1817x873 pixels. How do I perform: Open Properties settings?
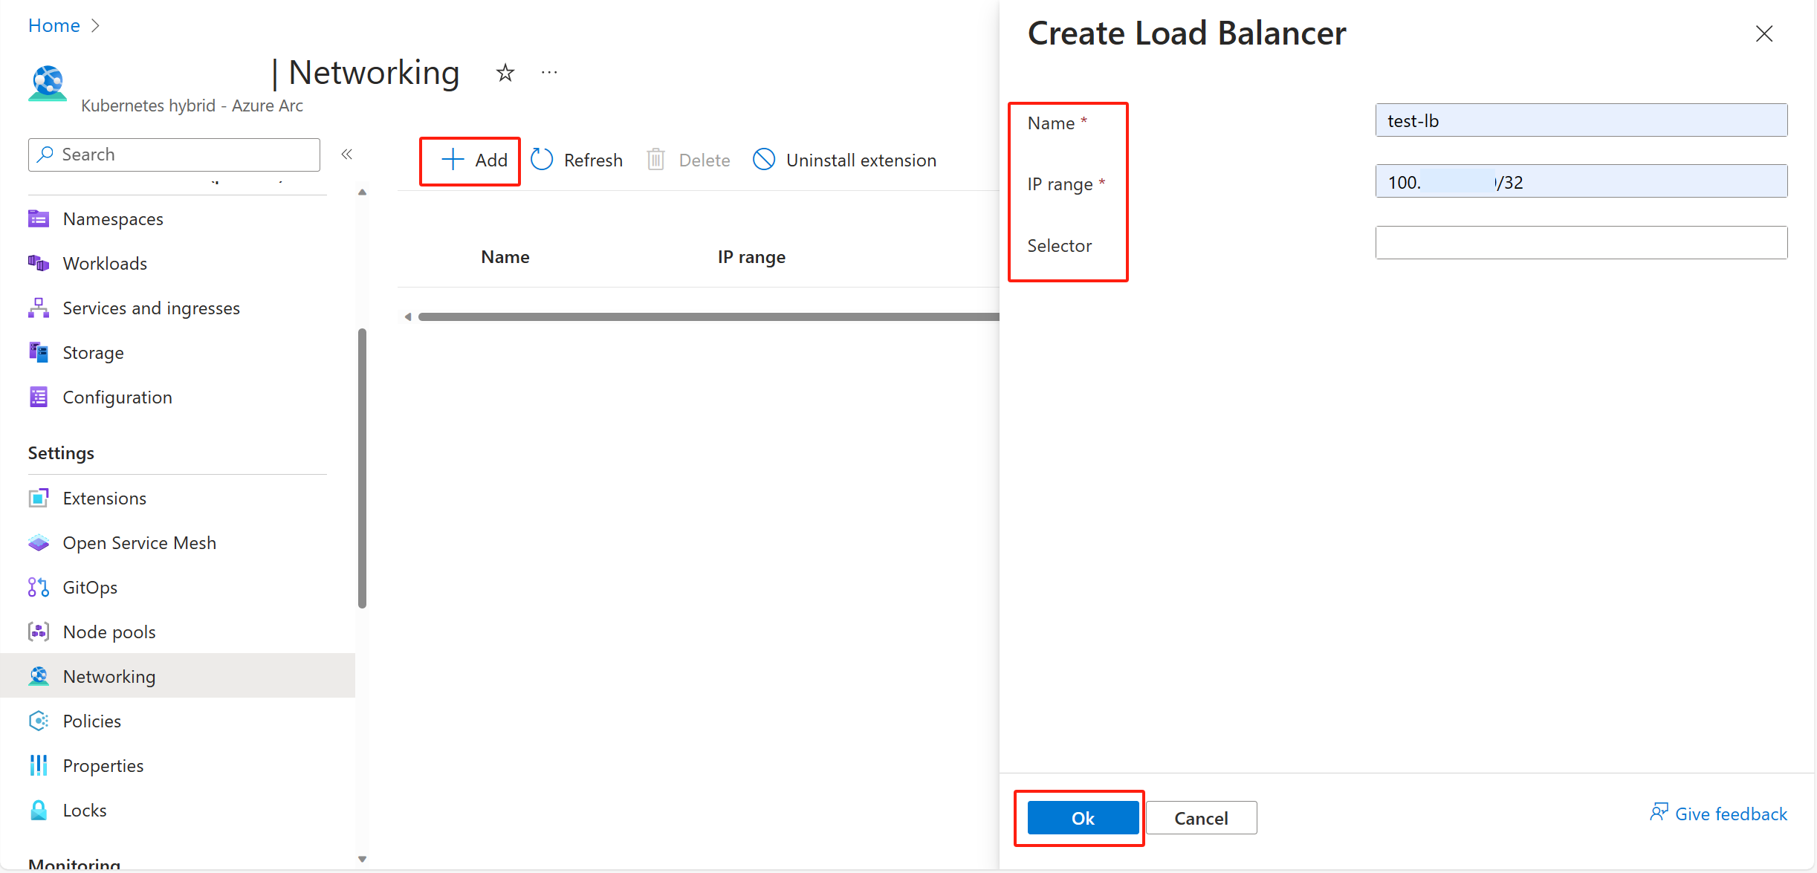[103, 765]
